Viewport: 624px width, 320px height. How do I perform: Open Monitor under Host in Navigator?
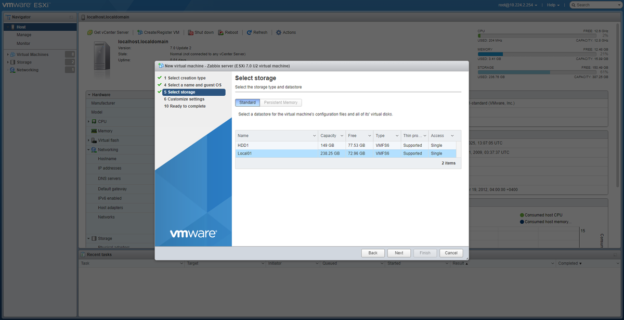23,43
